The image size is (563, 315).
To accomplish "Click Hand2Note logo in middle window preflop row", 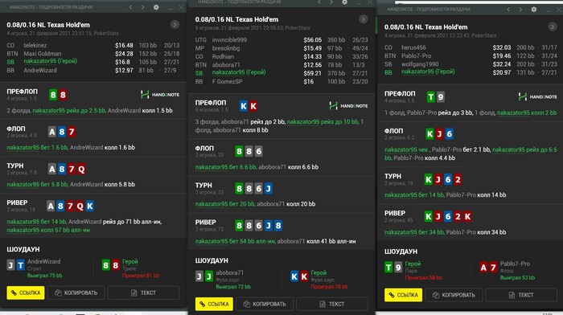I will [348, 106].
